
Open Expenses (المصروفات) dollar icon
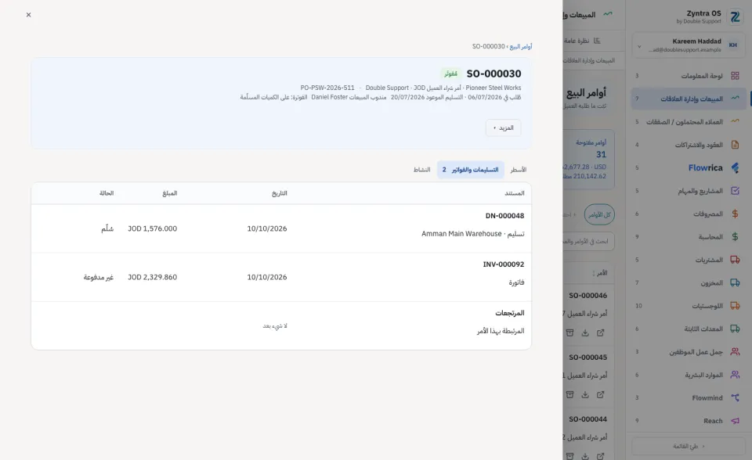(735, 214)
